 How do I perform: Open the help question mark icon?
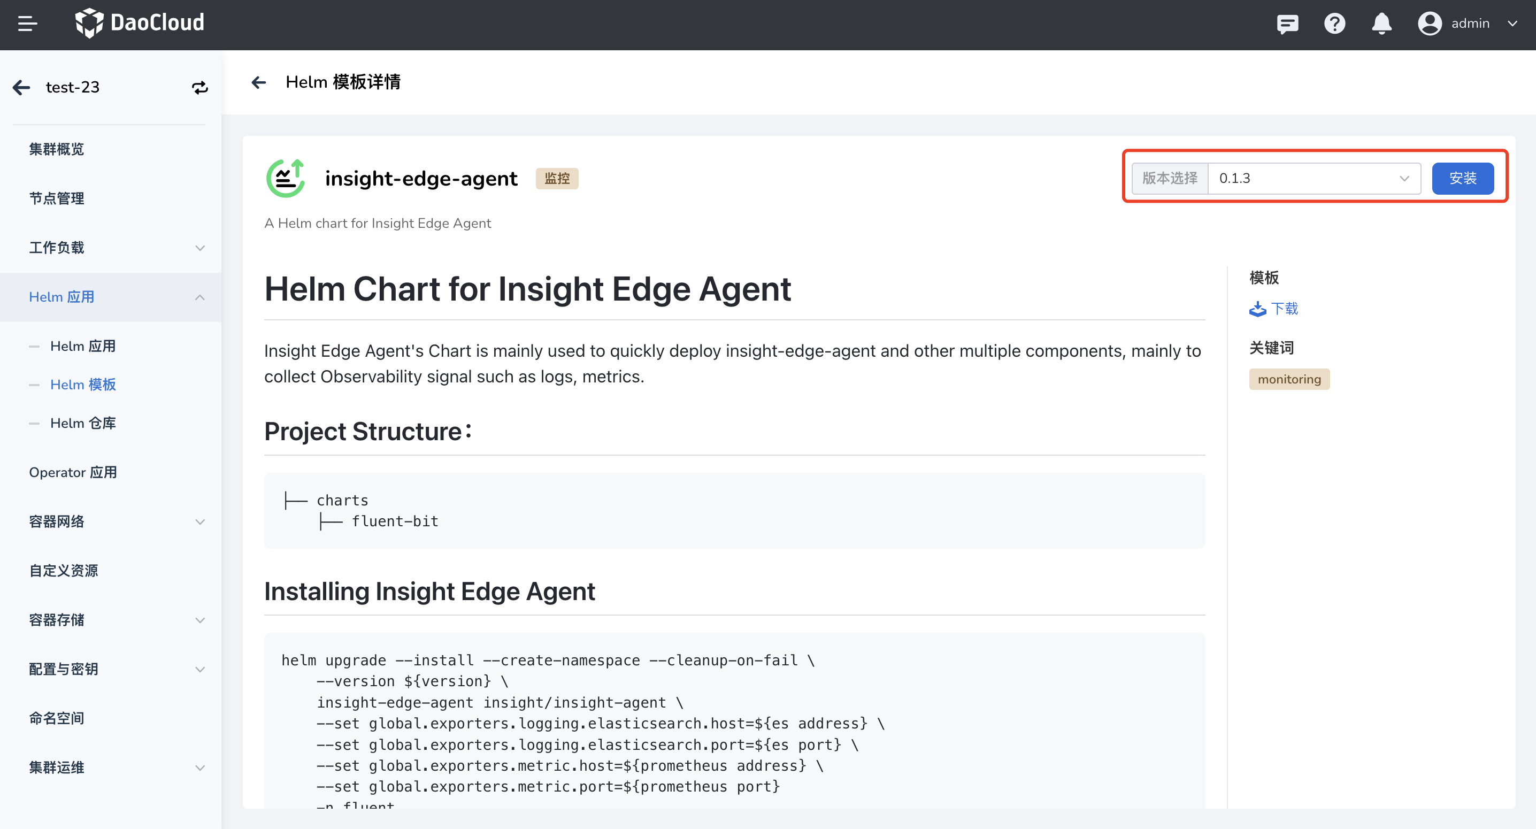[1334, 24]
